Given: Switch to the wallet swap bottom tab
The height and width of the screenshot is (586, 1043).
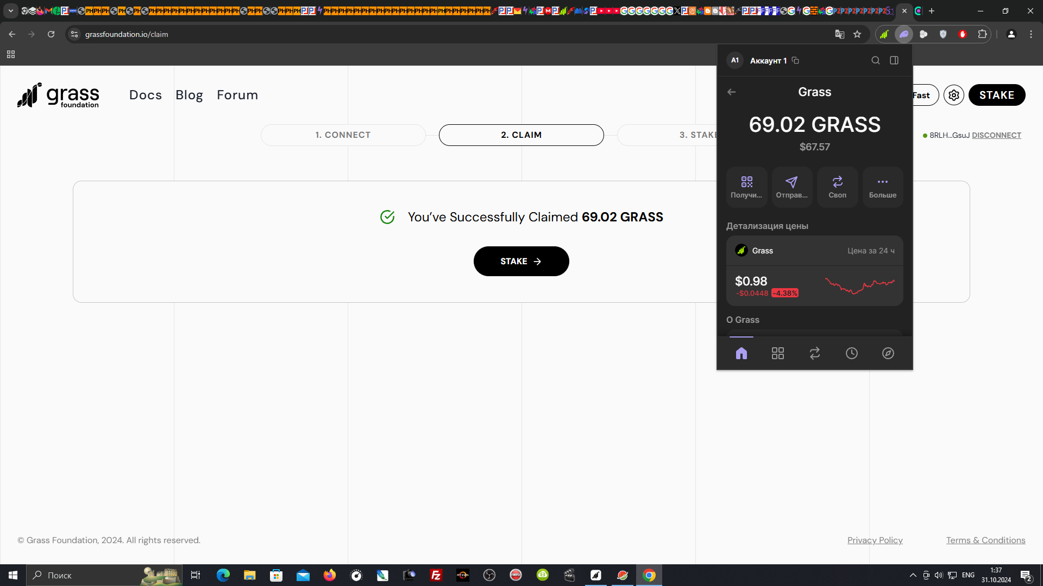Looking at the screenshot, I should (815, 353).
